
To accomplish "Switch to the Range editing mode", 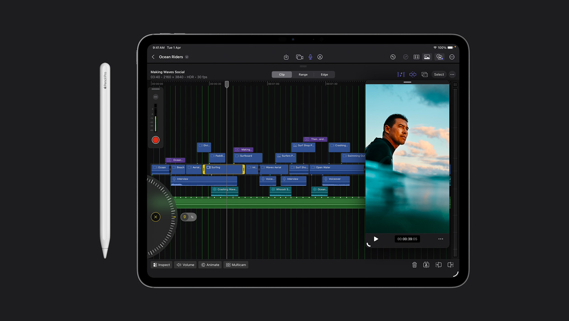I will coord(303,74).
